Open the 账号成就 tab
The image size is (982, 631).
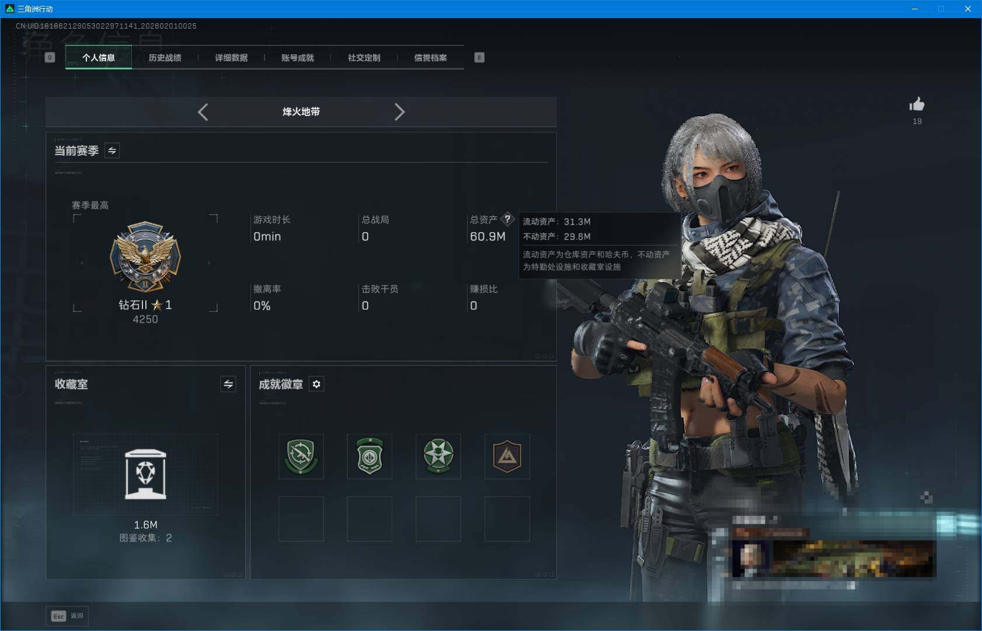tap(298, 57)
